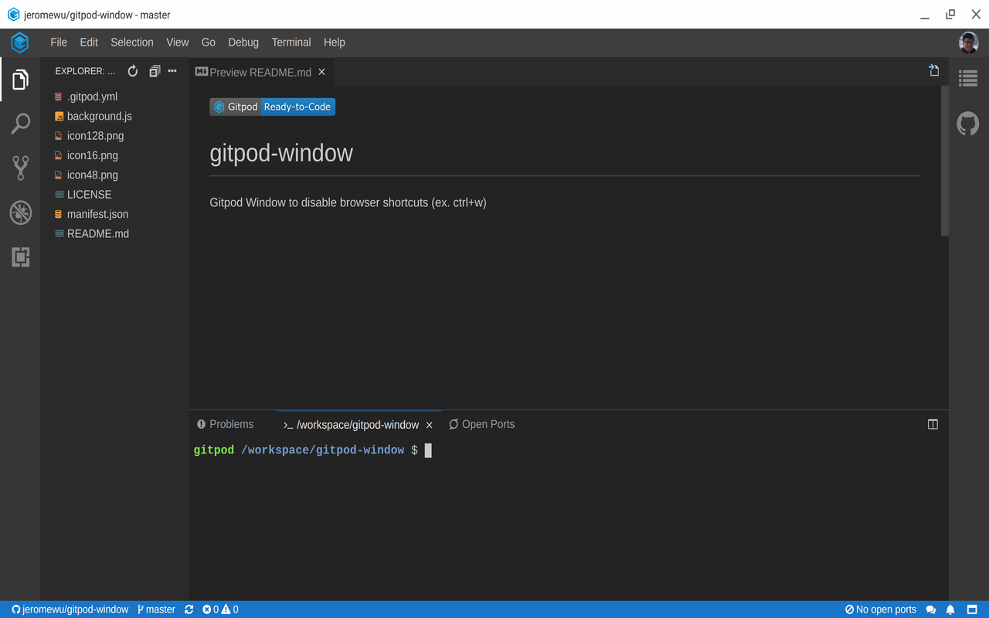This screenshot has height=618, width=989.
Task: Show notifications bell in status bar
Action: pyautogui.click(x=951, y=610)
